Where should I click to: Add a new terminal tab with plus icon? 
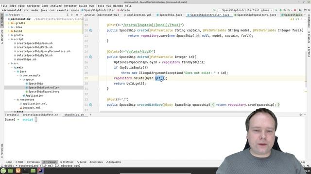90,115
